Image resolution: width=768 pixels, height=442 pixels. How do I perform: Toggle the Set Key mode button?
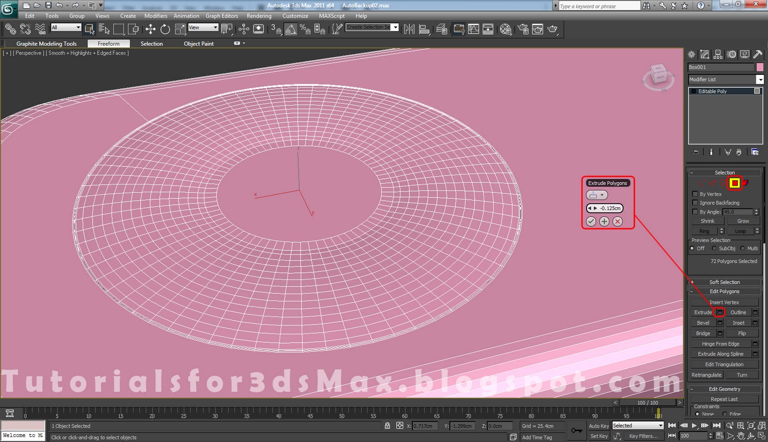click(599, 436)
